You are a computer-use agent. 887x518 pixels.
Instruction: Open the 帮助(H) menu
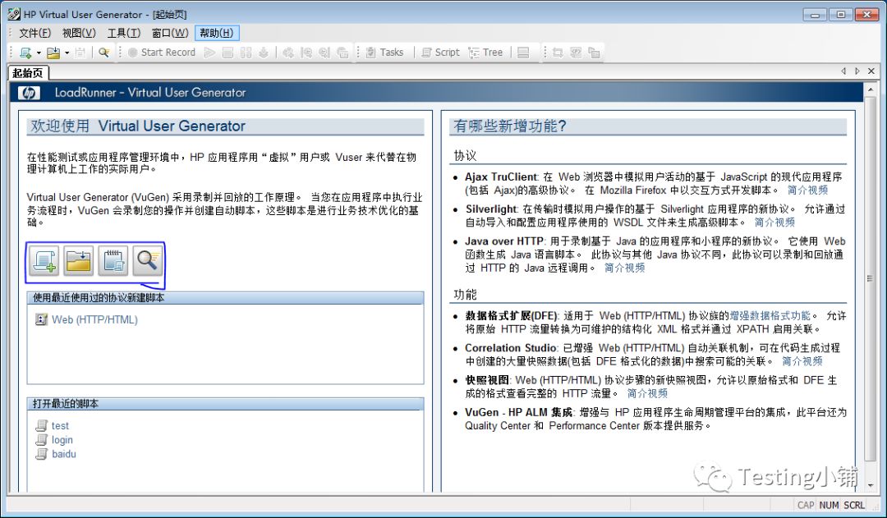tap(217, 34)
